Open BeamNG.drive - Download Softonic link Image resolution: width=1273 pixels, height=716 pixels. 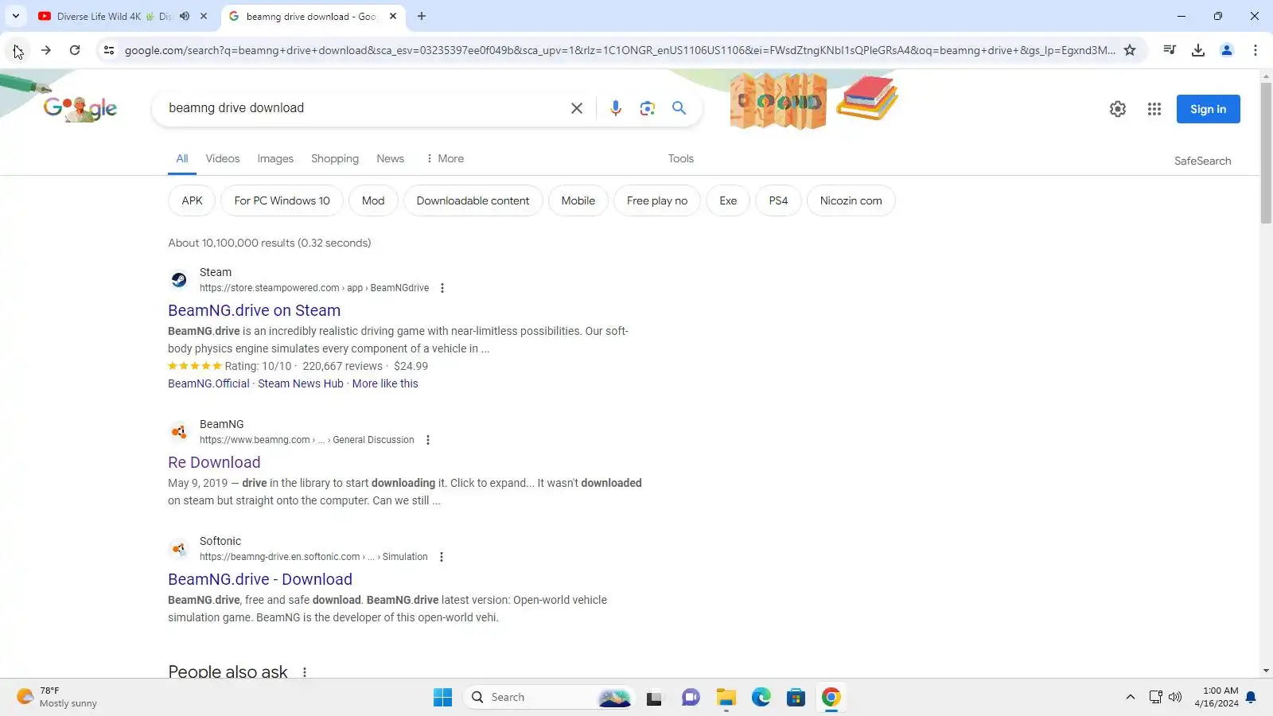coord(260,579)
